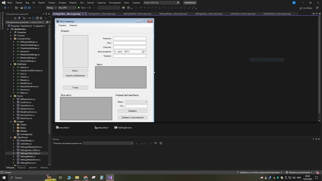Click Справка in the form's menu strip

(62, 25)
